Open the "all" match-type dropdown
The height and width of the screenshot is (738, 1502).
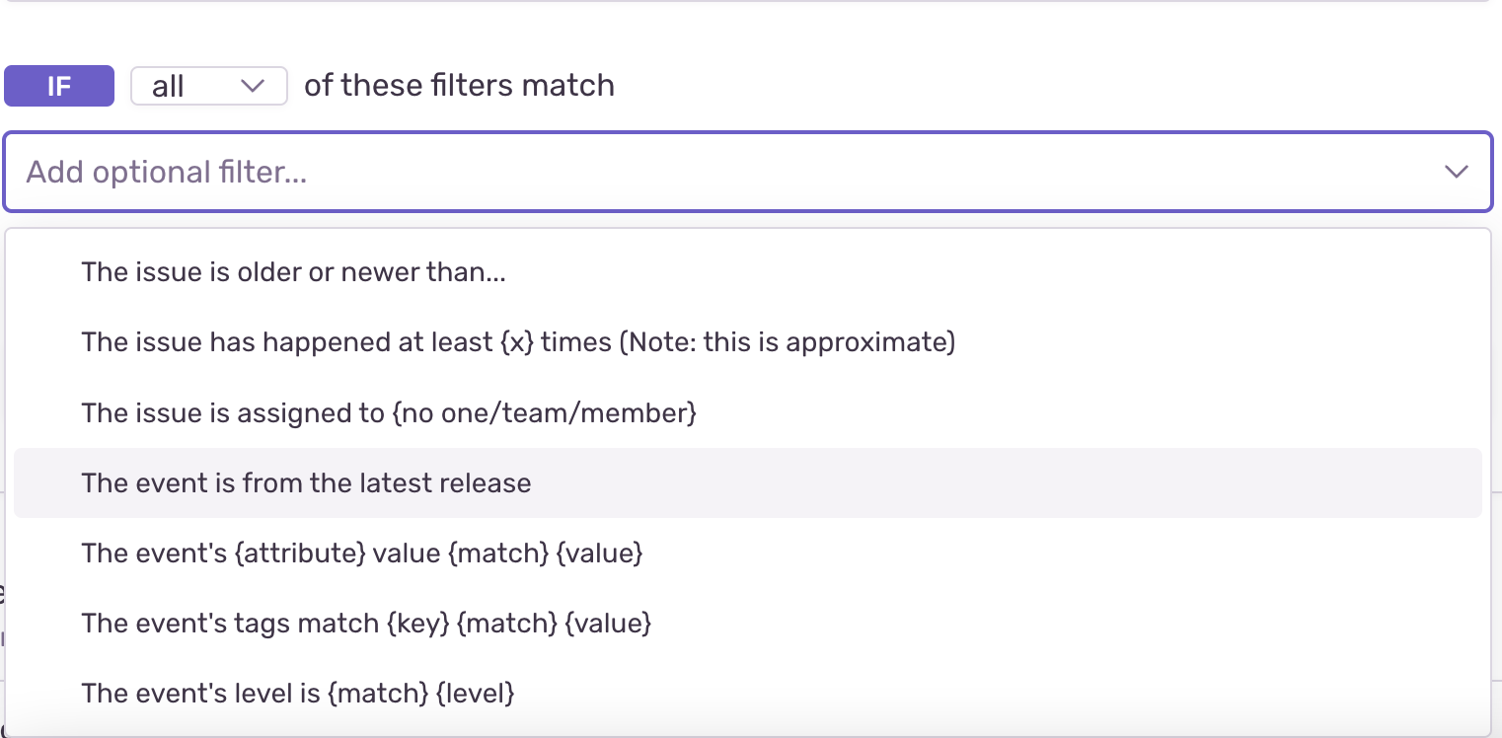click(x=208, y=86)
